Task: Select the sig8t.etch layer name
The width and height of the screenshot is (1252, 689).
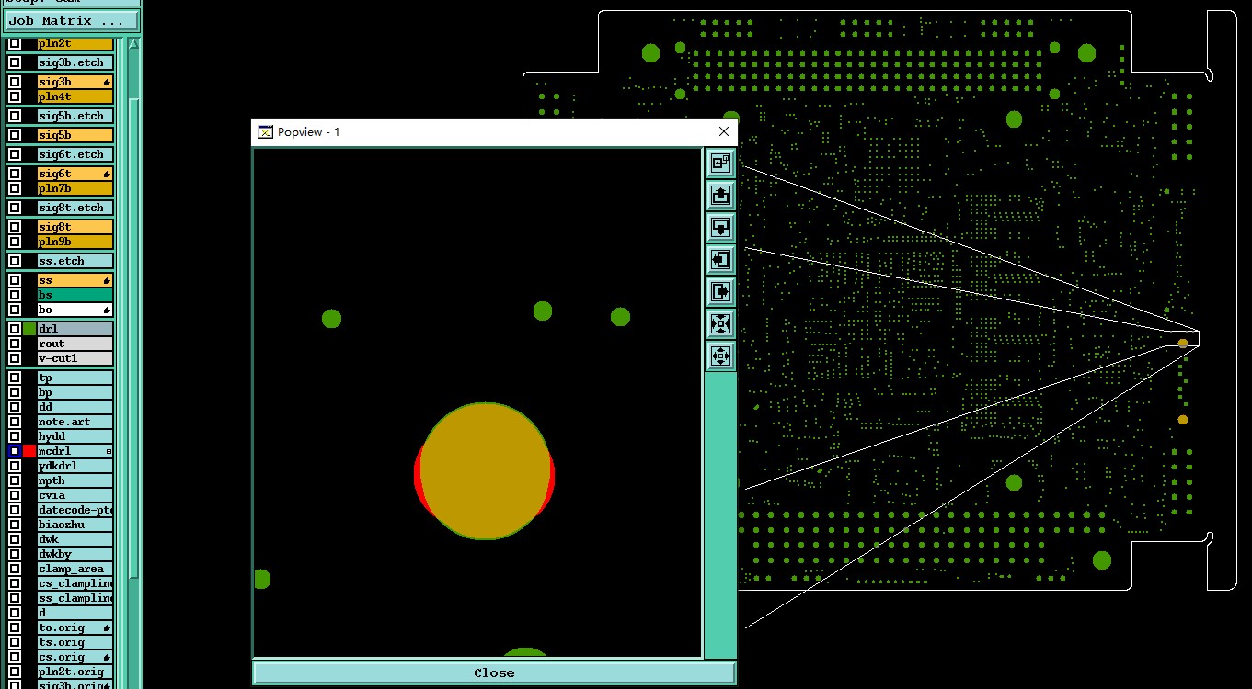Action: [75, 208]
